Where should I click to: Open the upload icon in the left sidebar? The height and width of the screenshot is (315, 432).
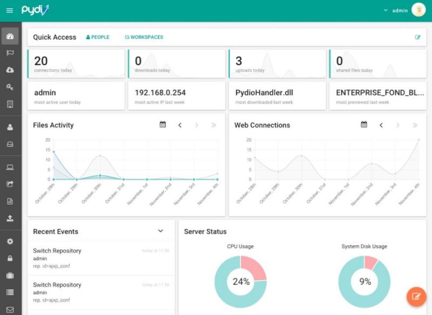click(10, 218)
